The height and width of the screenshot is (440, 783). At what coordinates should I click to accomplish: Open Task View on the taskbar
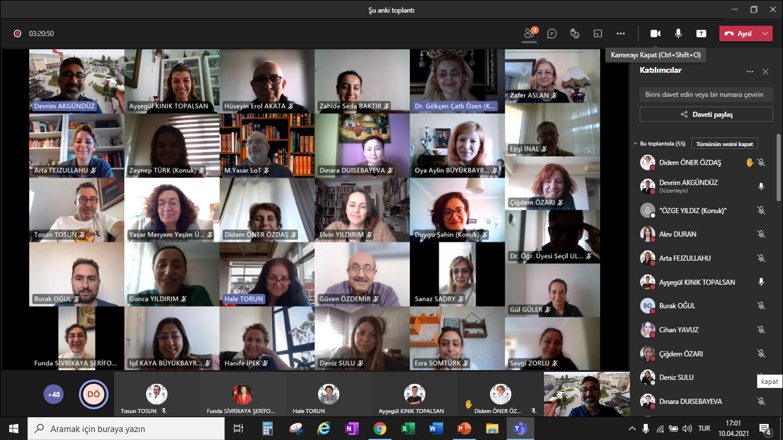pyautogui.click(x=238, y=429)
